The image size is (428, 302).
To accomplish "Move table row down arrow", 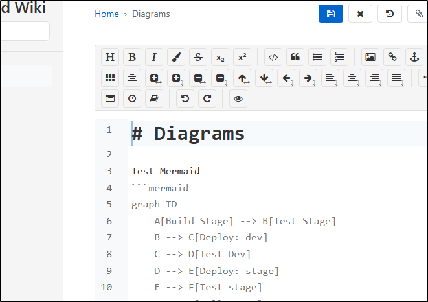I will (x=264, y=78).
